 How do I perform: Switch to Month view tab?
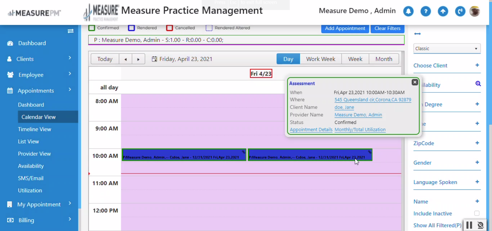click(x=384, y=59)
